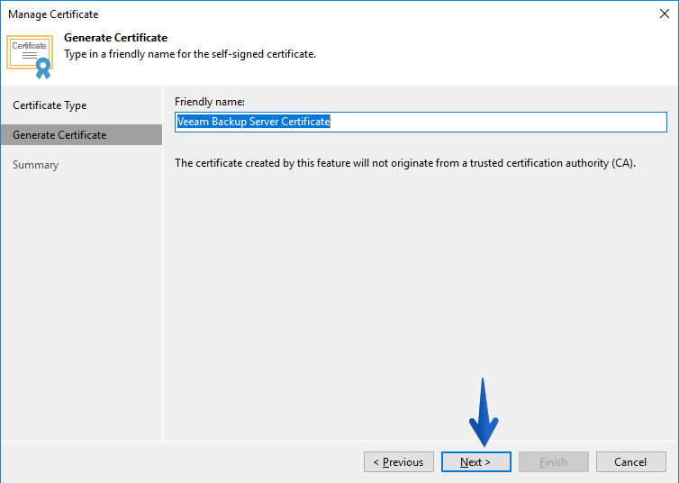This screenshot has width=679, height=483.
Task: Click the 'Type in a friendly name' instruction text
Action: (x=190, y=54)
